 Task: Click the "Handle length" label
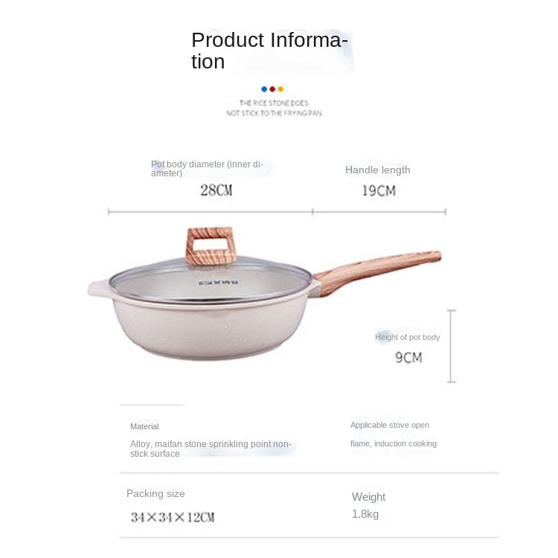[377, 170]
